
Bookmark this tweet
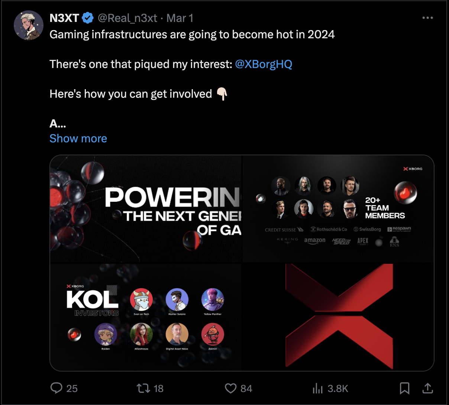click(x=404, y=388)
